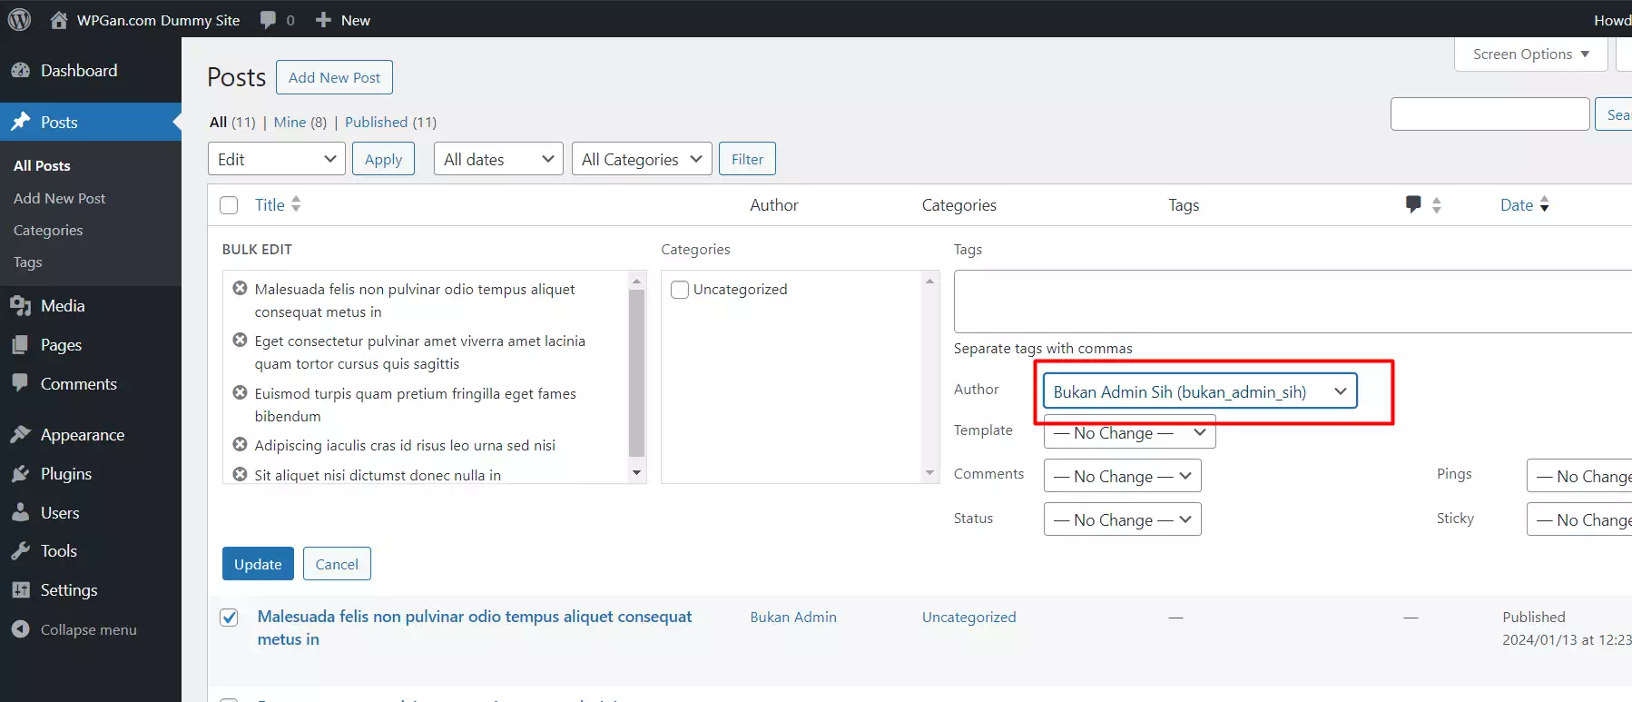Sort by the comments bubble column icon
This screenshot has height=702, width=1632.
click(1413, 204)
